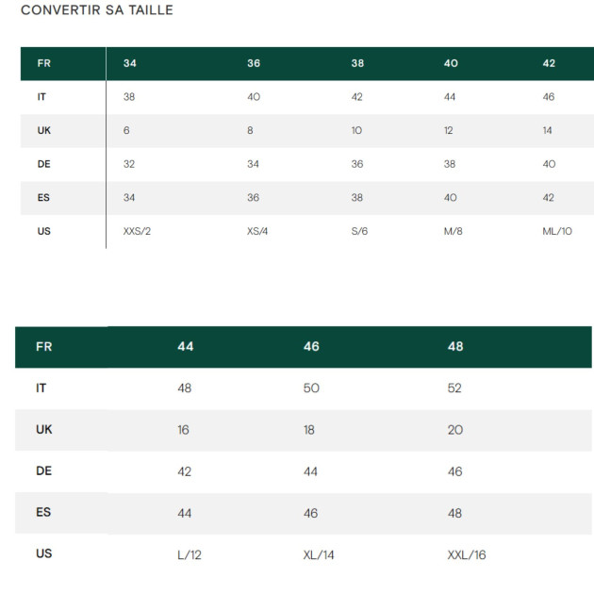The image size is (594, 594).
Task: Click the XXL/16 US size cell
Action: tap(467, 554)
